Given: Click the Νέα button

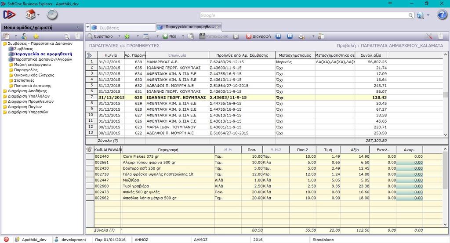Looking at the screenshot, I should pyautogui.click(x=170, y=36).
